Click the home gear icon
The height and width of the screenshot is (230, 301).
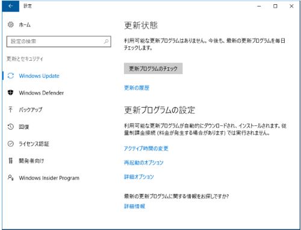point(11,25)
